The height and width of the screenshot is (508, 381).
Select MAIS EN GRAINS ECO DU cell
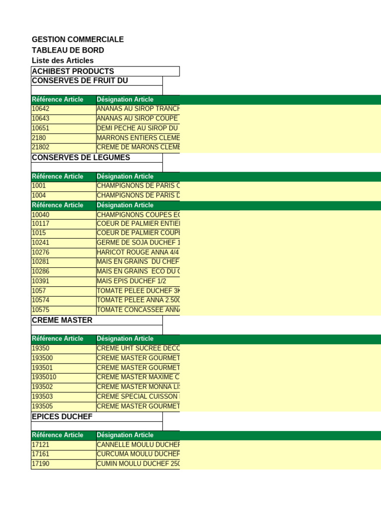tap(138, 272)
